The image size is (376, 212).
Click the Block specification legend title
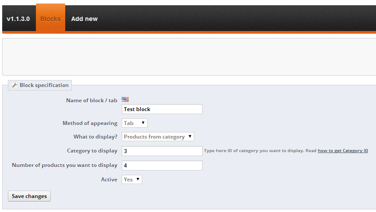click(44, 85)
